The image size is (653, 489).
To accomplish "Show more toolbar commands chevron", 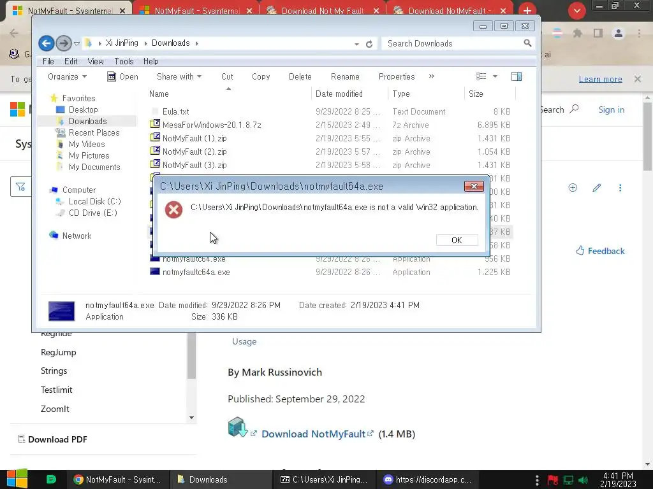I will 432,76.
